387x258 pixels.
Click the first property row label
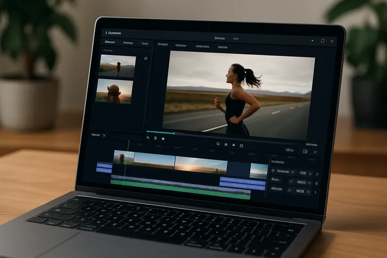point(283,171)
